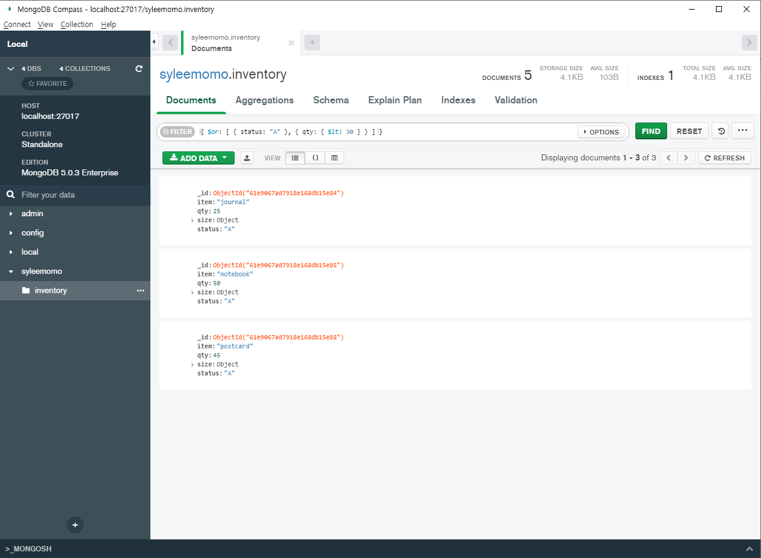Select the inventory collection
The image size is (761, 558).
point(75,291)
